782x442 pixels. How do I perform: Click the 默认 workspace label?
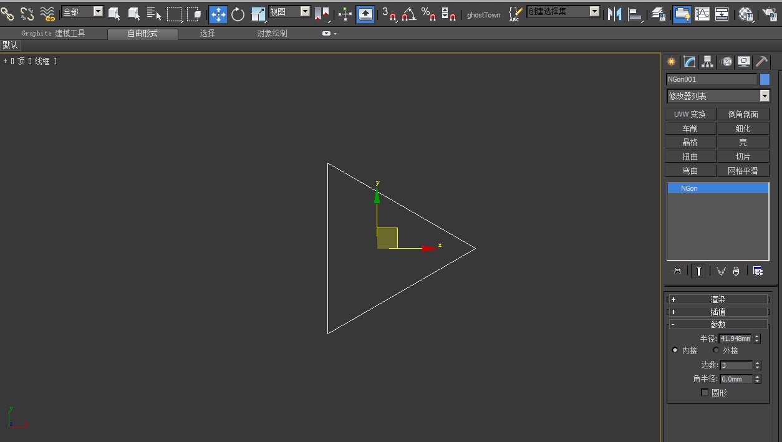pos(10,45)
